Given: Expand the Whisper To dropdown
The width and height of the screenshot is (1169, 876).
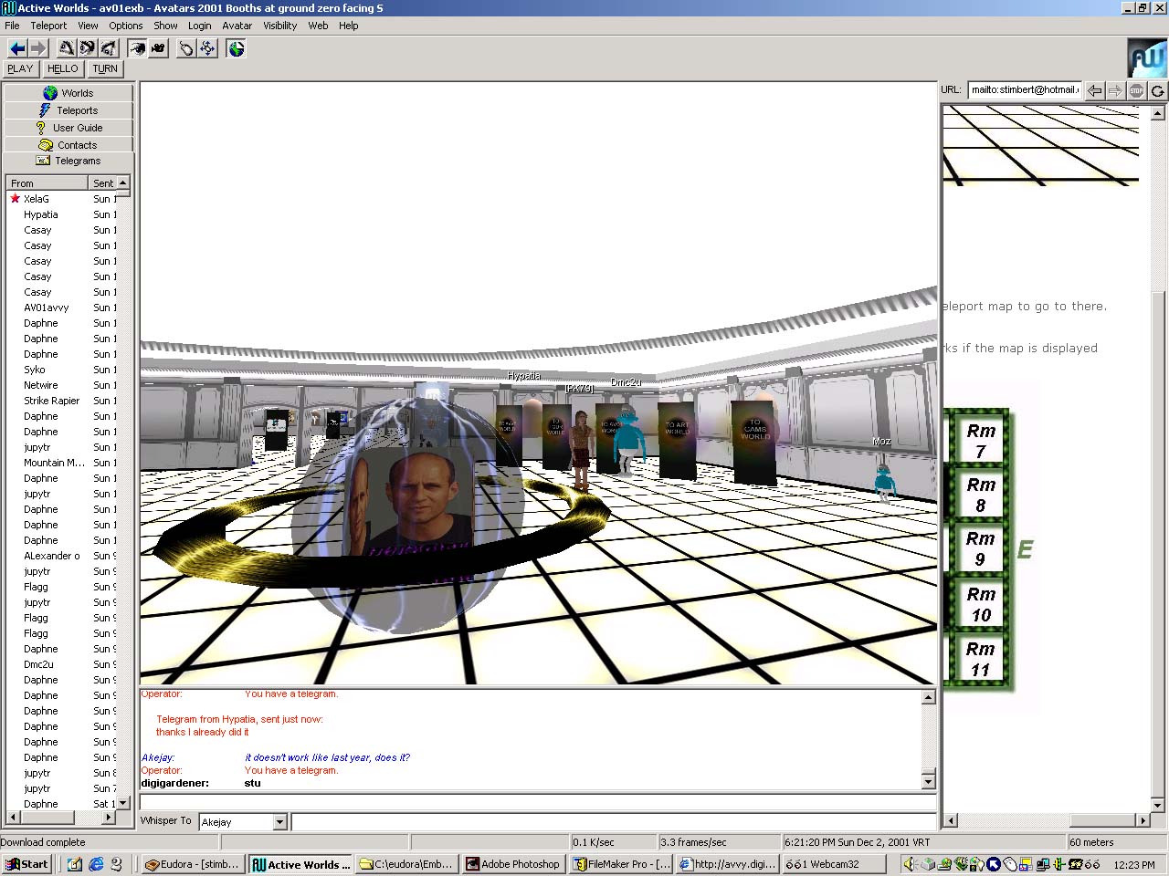Looking at the screenshot, I should pyautogui.click(x=279, y=822).
